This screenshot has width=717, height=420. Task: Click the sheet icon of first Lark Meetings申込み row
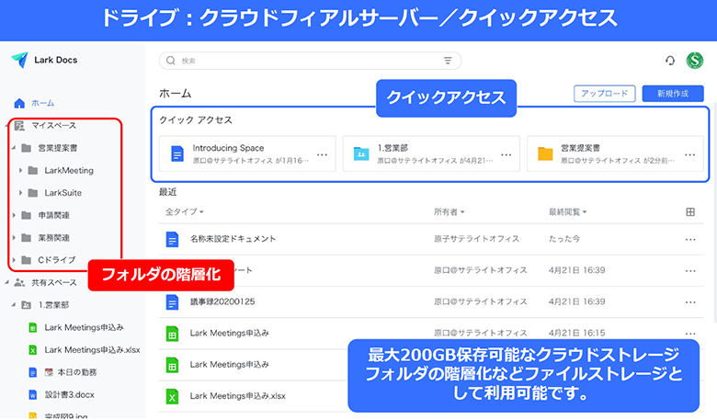pyautogui.click(x=173, y=334)
